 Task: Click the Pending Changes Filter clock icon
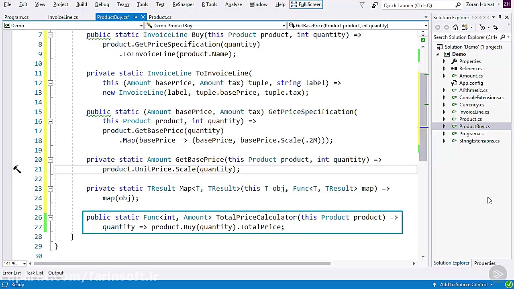[x=483, y=27]
